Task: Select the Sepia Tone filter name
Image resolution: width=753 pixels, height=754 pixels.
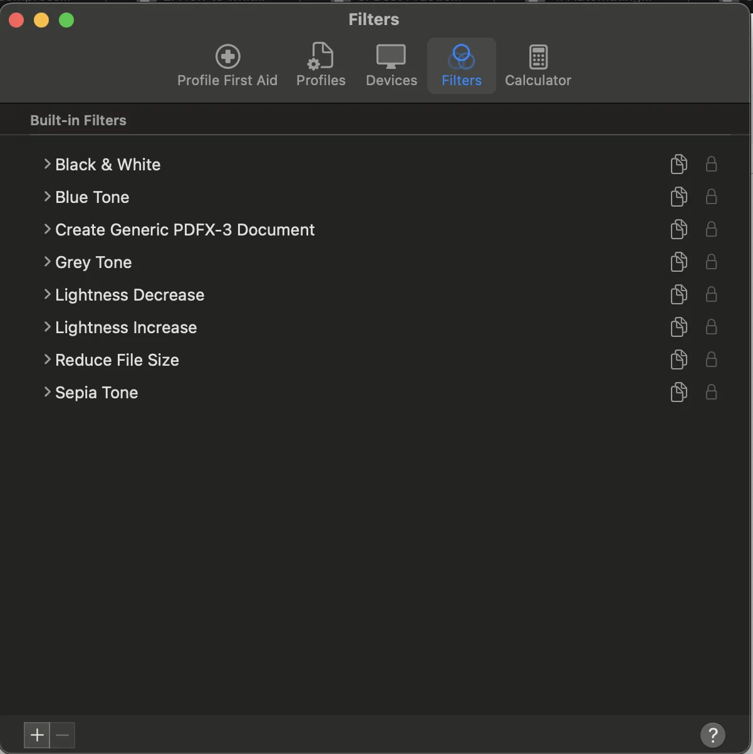Action: (96, 393)
